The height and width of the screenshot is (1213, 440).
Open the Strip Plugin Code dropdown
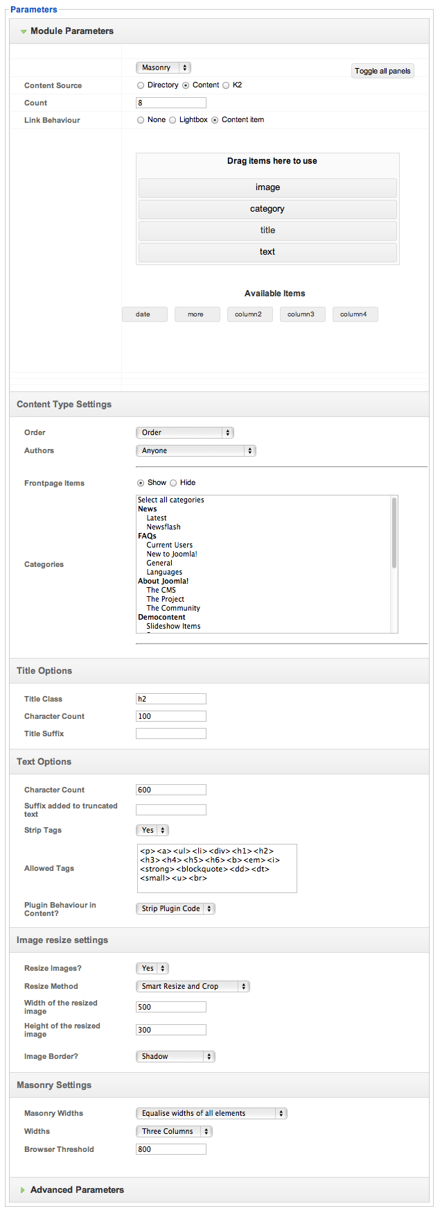(175, 908)
